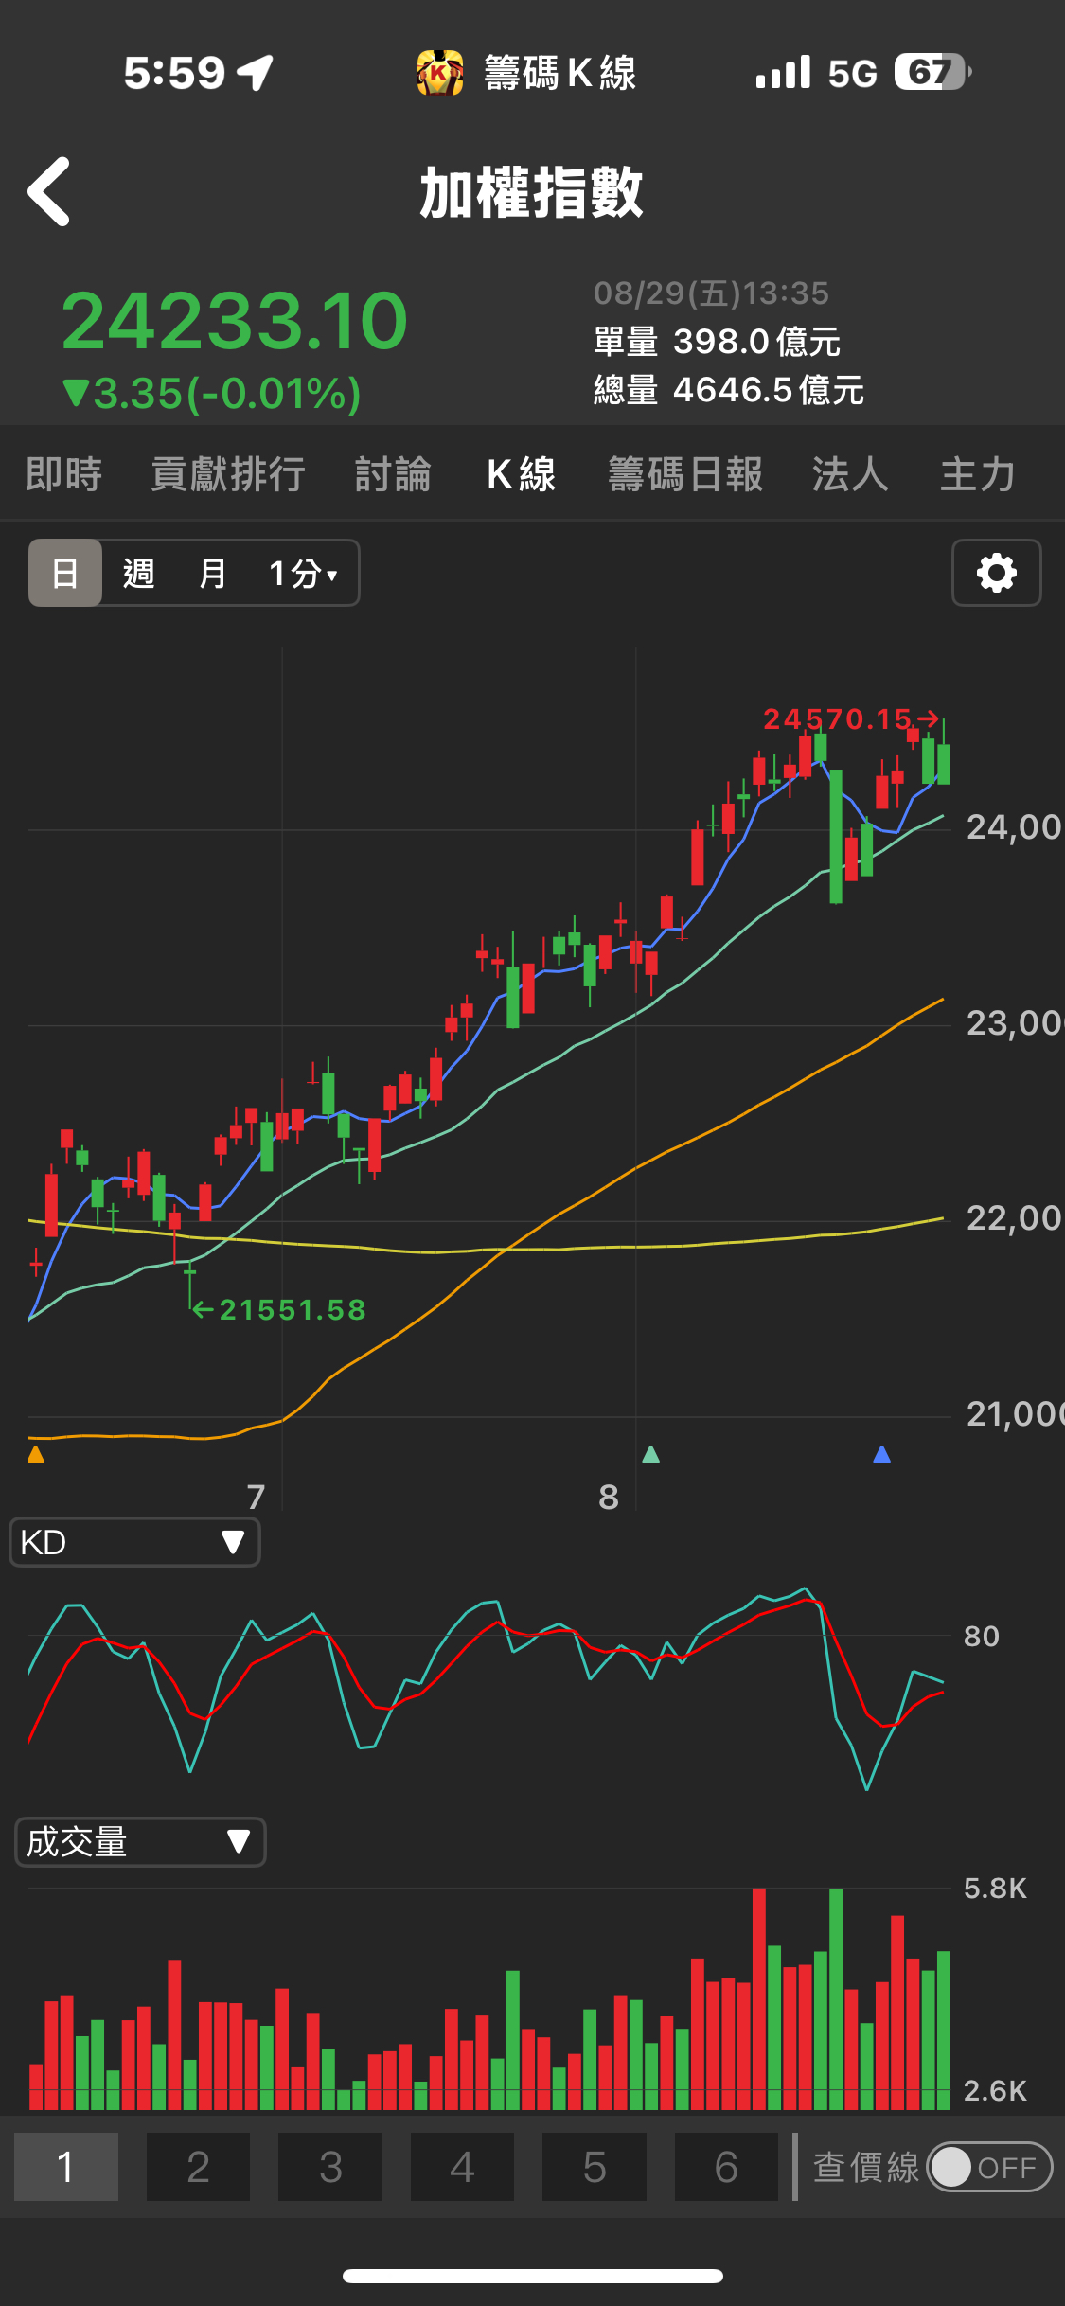Tap the green triangle marker below chart
1065x2306 pixels.
coord(650,1454)
